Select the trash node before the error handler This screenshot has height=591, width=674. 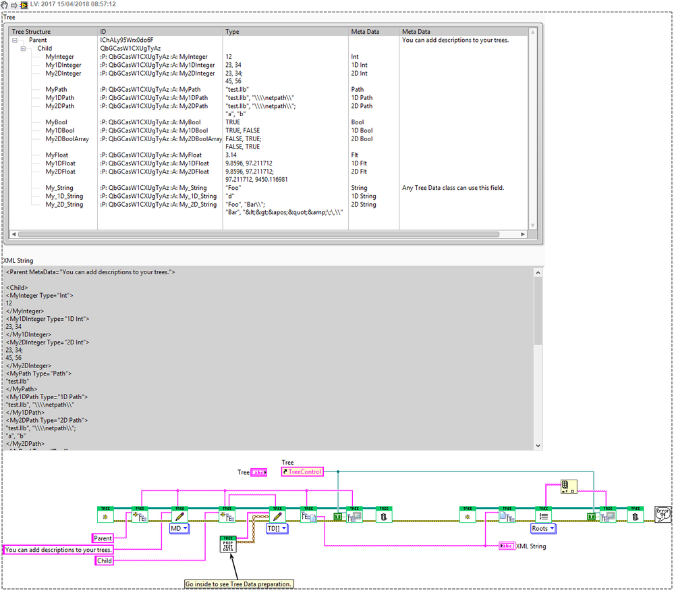[x=636, y=515]
